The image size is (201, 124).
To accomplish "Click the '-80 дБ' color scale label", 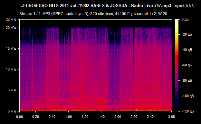I will (x=187, y=81).
